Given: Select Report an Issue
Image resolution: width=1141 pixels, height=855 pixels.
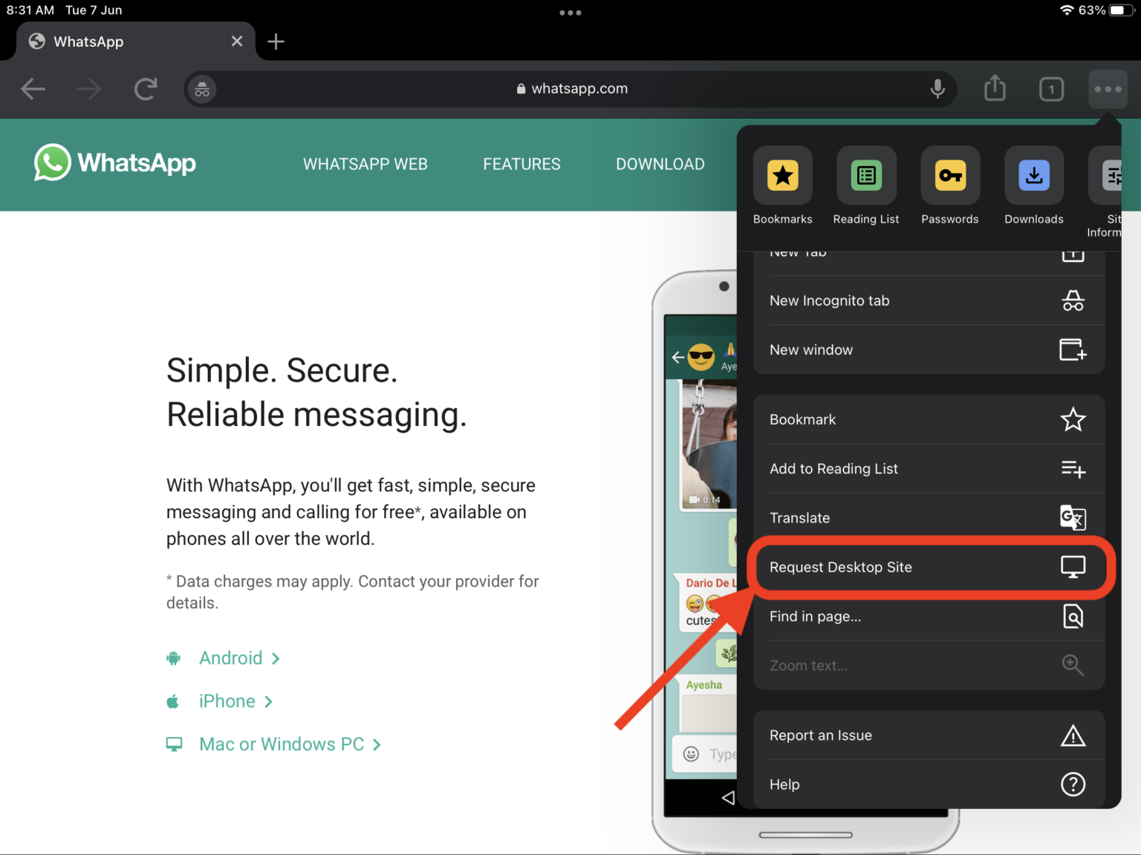Looking at the screenshot, I should coord(929,736).
